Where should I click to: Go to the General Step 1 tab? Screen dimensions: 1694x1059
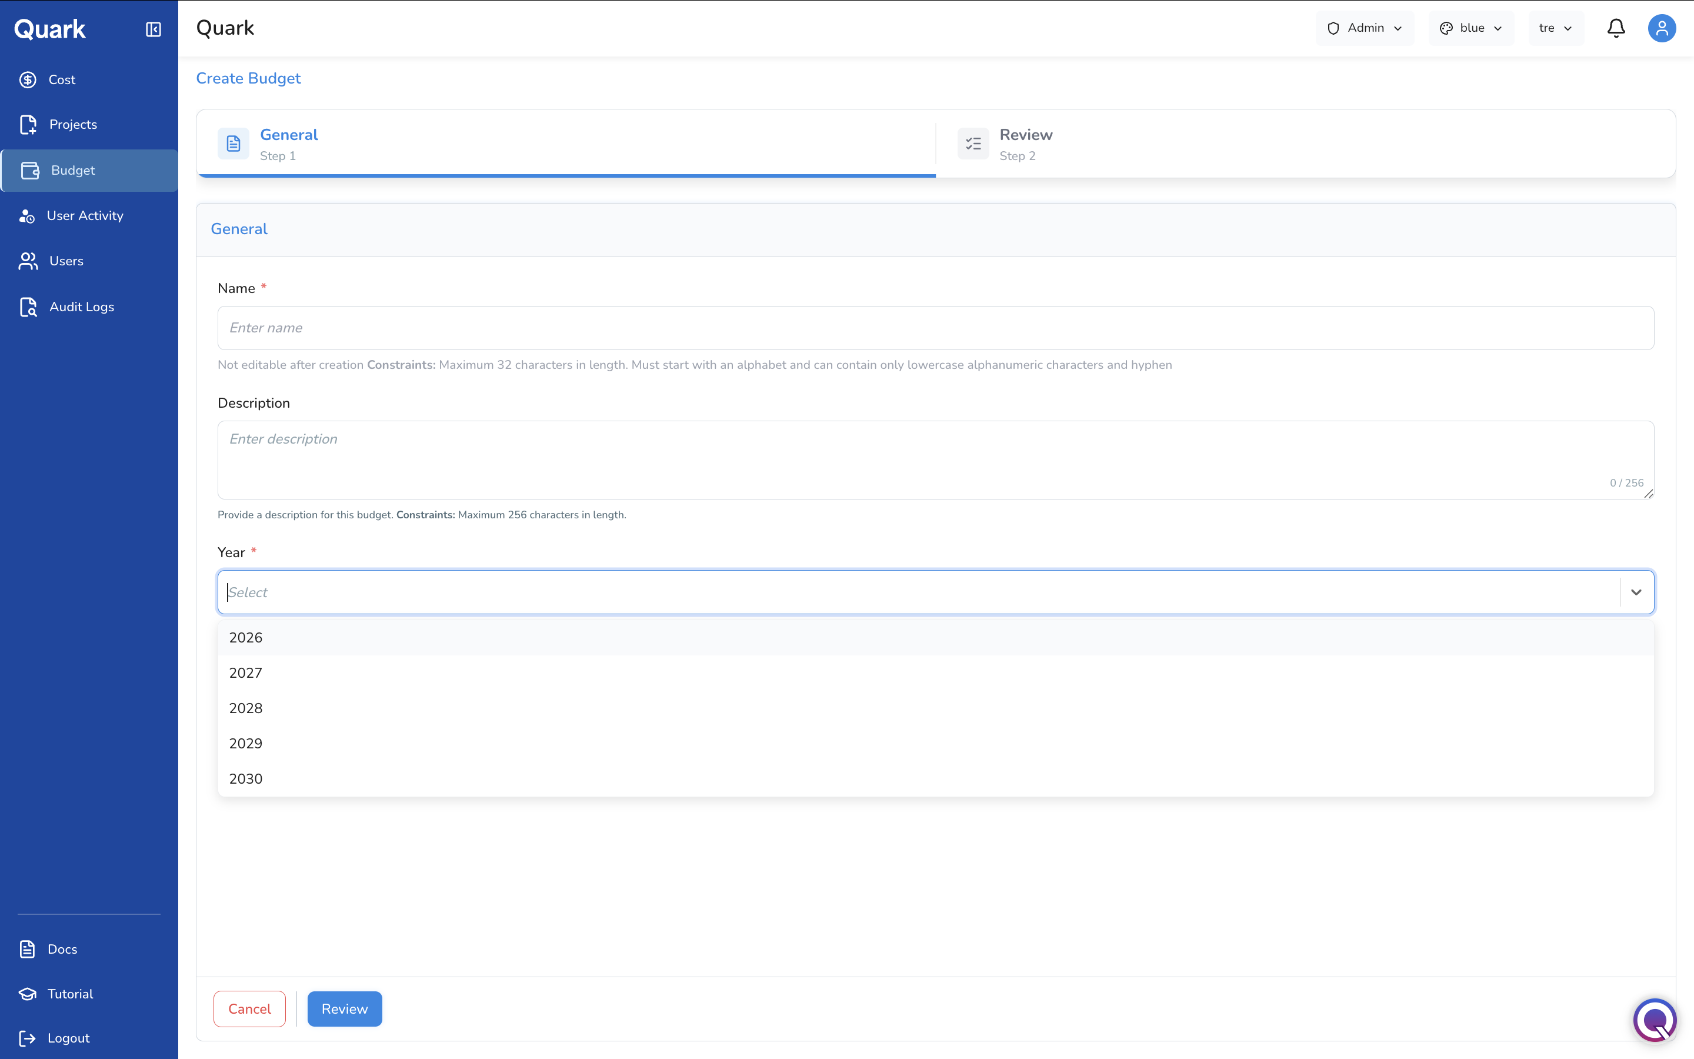coord(566,144)
